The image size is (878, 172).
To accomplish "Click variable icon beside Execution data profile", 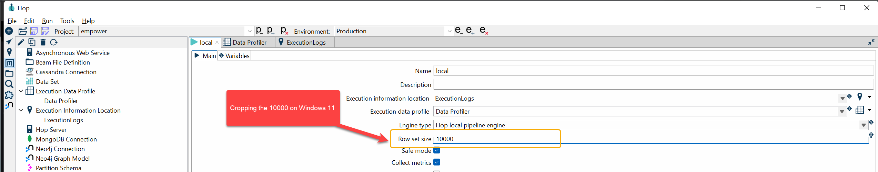I will tap(849, 108).
